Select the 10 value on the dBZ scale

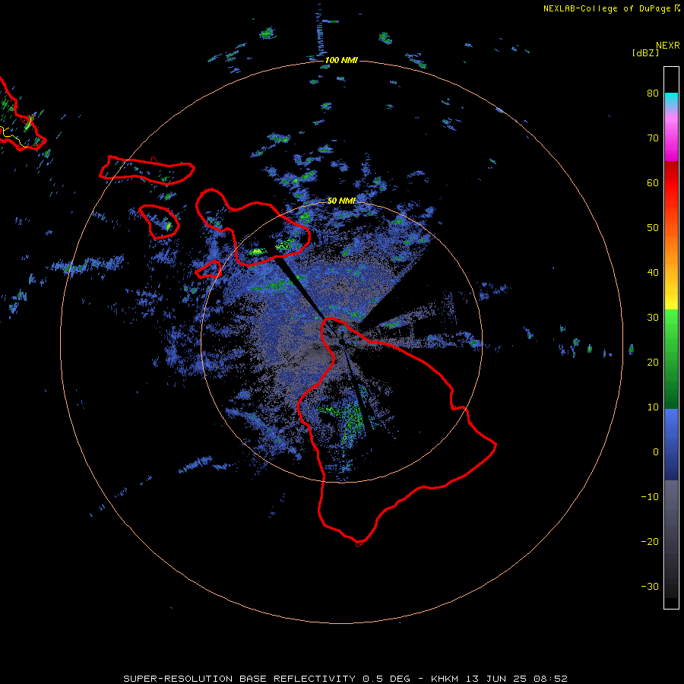(x=653, y=407)
